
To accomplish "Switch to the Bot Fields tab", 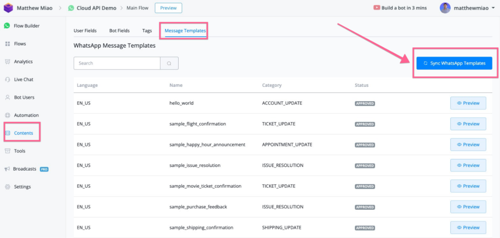I will (x=119, y=31).
